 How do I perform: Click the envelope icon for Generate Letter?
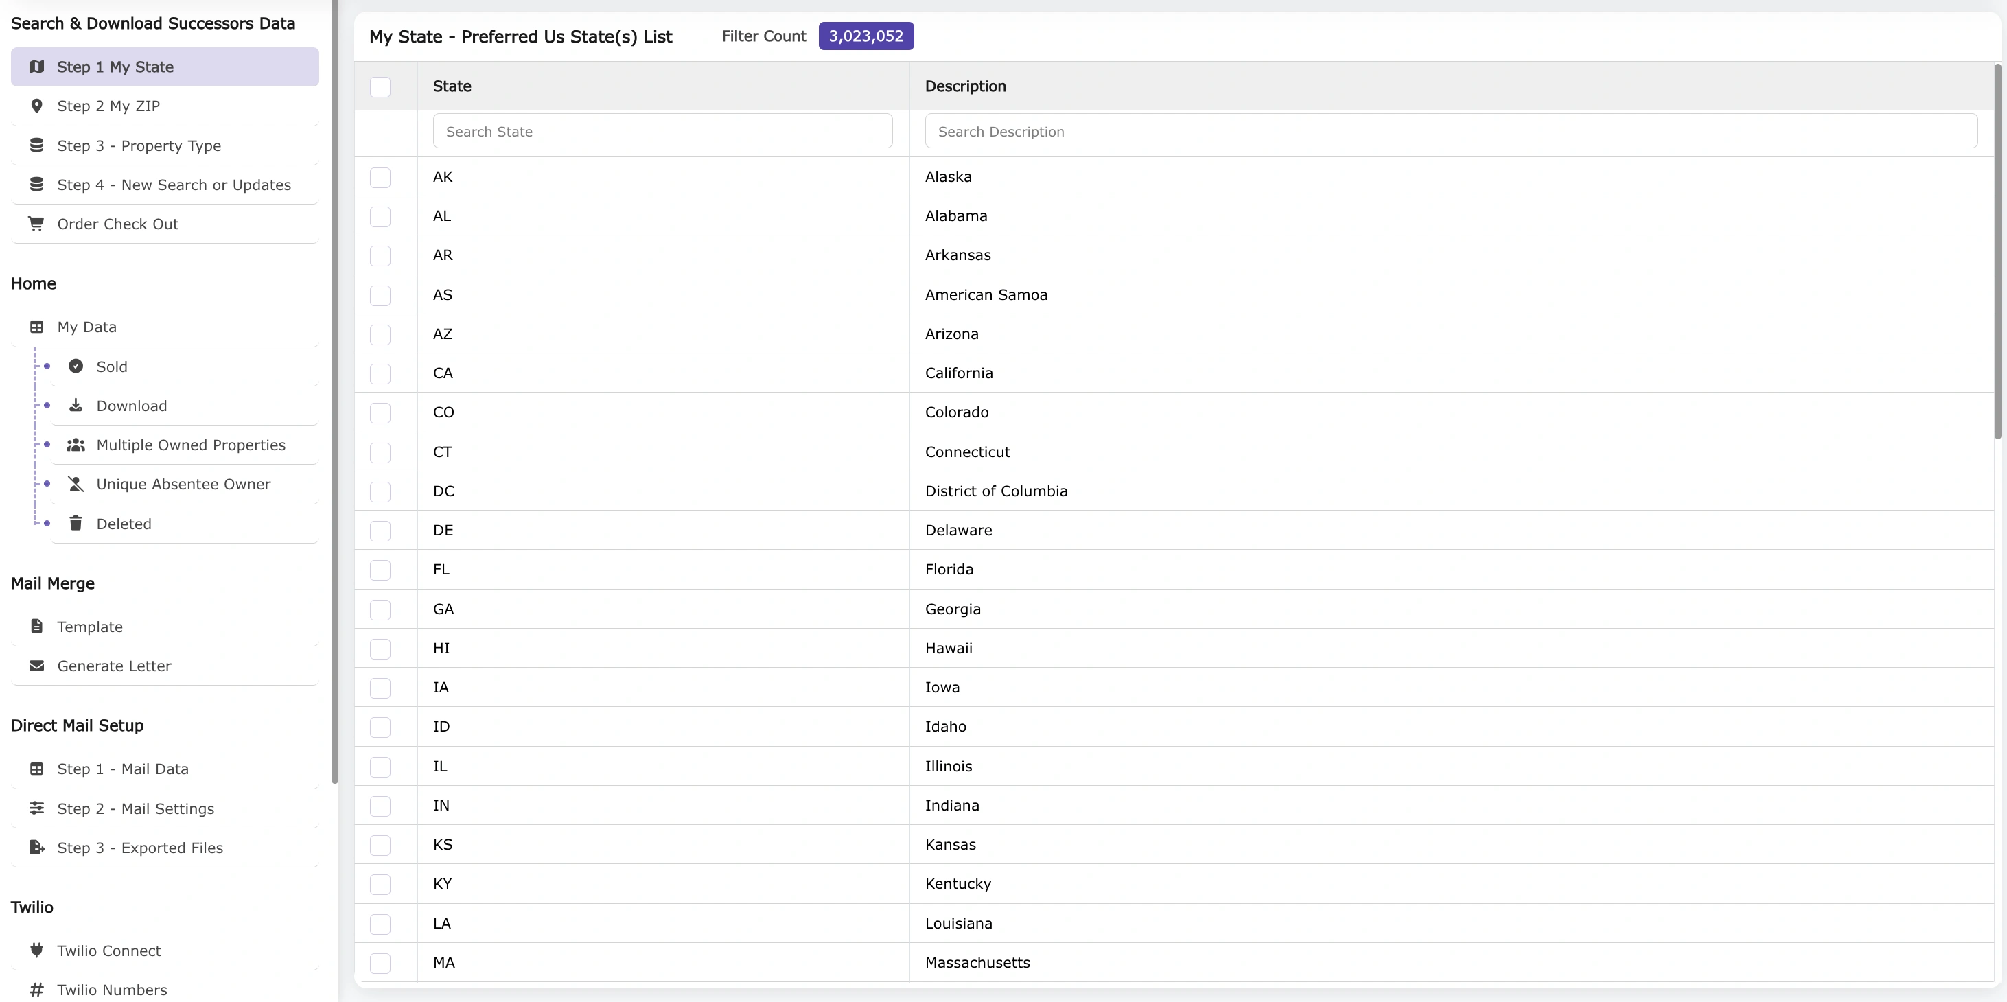click(x=36, y=666)
